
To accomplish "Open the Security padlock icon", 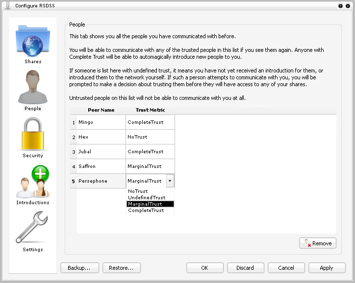I will point(33,134).
